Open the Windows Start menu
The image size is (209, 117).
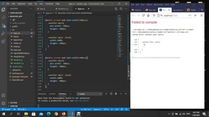(x=4, y=114)
